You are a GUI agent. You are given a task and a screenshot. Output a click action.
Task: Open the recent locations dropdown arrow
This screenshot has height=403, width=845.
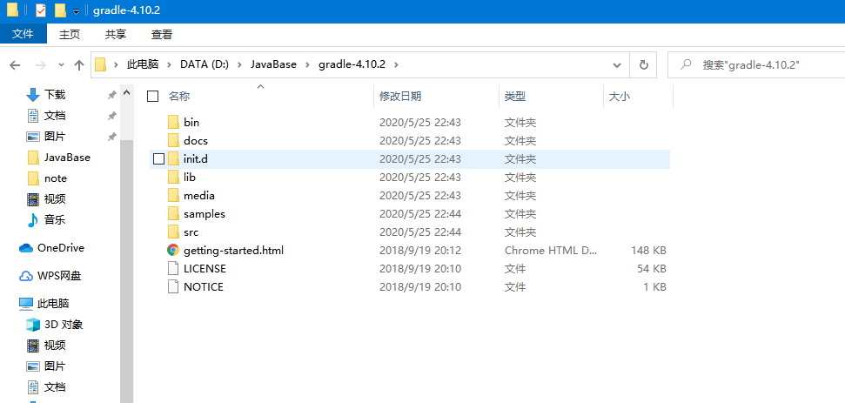click(x=61, y=65)
